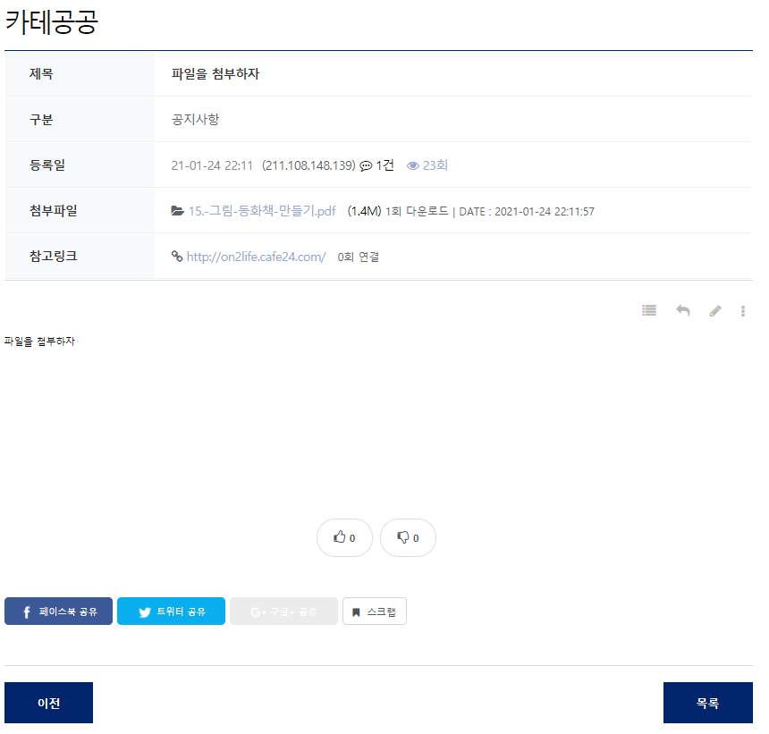The image size is (769, 734).
Task: Click the list view icon above the post
Action: tap(649, 310)
